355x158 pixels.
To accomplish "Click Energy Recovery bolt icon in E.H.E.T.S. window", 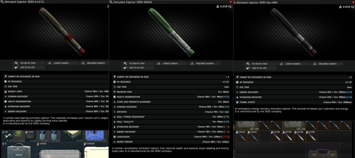I will pos(6,111).
